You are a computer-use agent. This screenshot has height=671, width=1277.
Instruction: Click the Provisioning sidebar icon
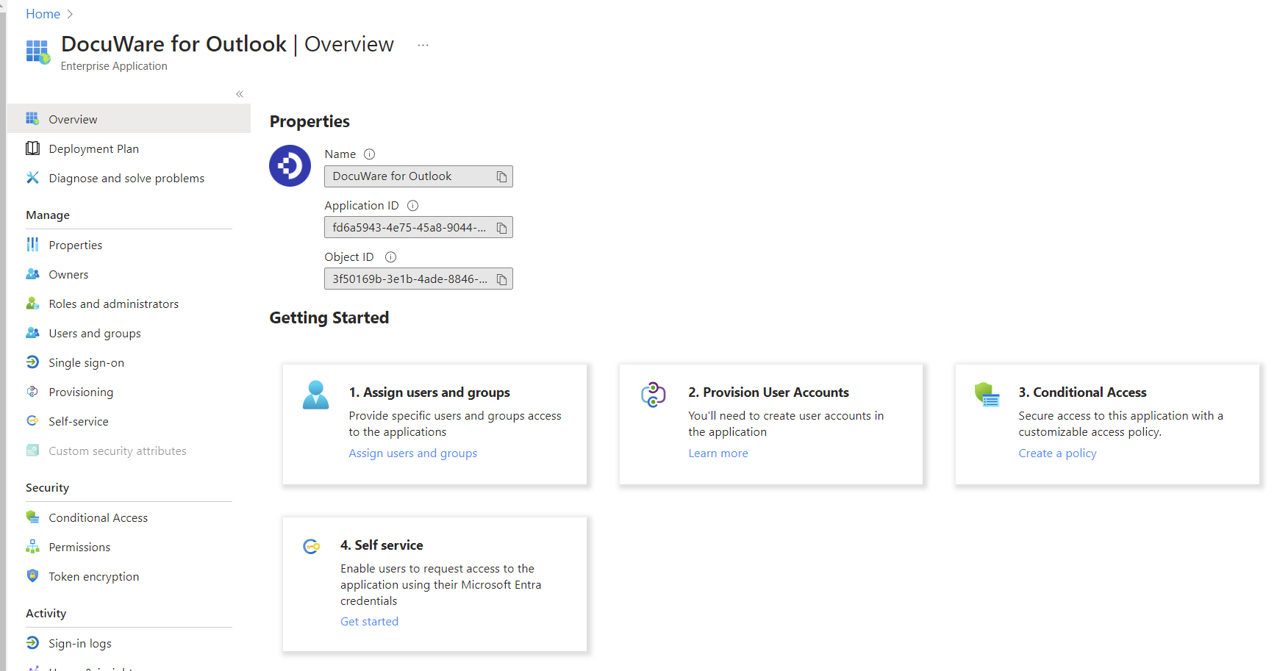[32, 392]
